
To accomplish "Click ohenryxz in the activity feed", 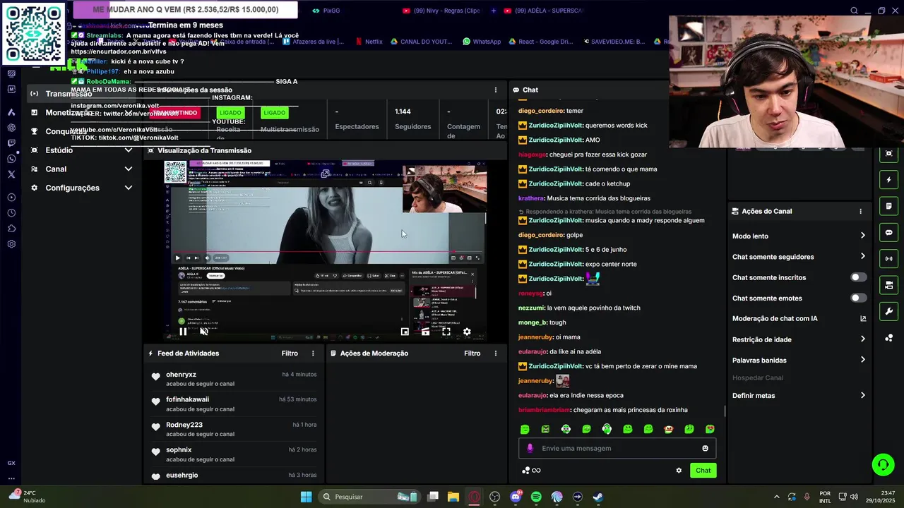I will (181, 375).
